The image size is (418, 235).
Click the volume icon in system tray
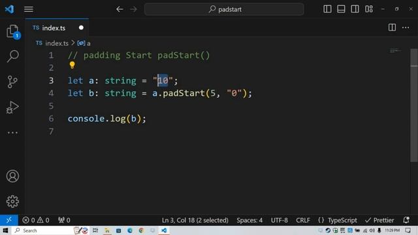372,230
